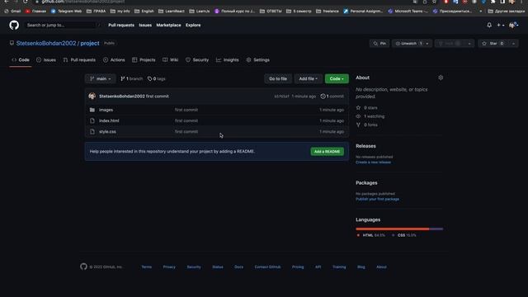
Task: Open the Status footer link
Action: click(218, 267)
